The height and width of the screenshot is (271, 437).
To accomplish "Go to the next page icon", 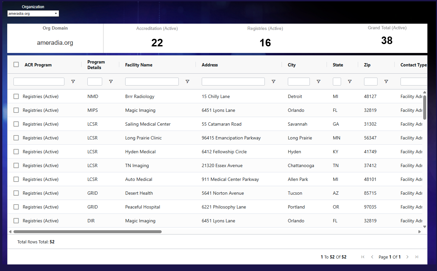I will (407, 257).
